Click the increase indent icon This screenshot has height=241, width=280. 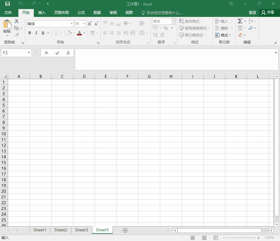click(133, 33)
